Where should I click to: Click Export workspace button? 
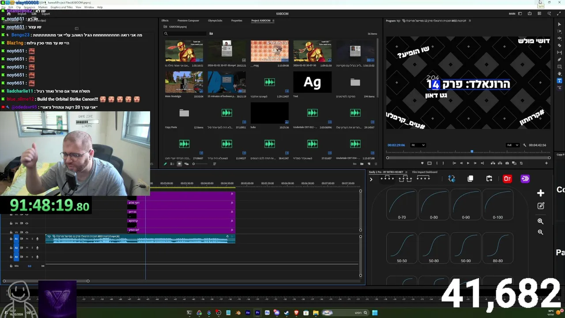[46, 14]
